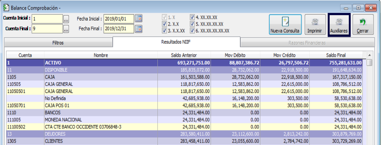Click the Nombre column header

point(101,55)
